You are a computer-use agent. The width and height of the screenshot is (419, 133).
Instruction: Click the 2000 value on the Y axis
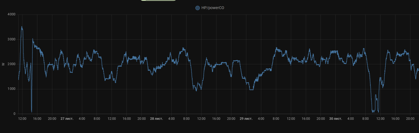12,64
